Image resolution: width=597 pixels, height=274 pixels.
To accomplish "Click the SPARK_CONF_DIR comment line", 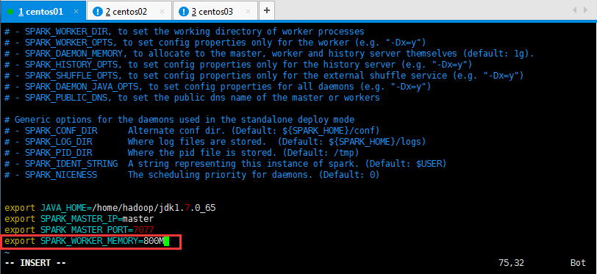I will click(x=192, y=131).
